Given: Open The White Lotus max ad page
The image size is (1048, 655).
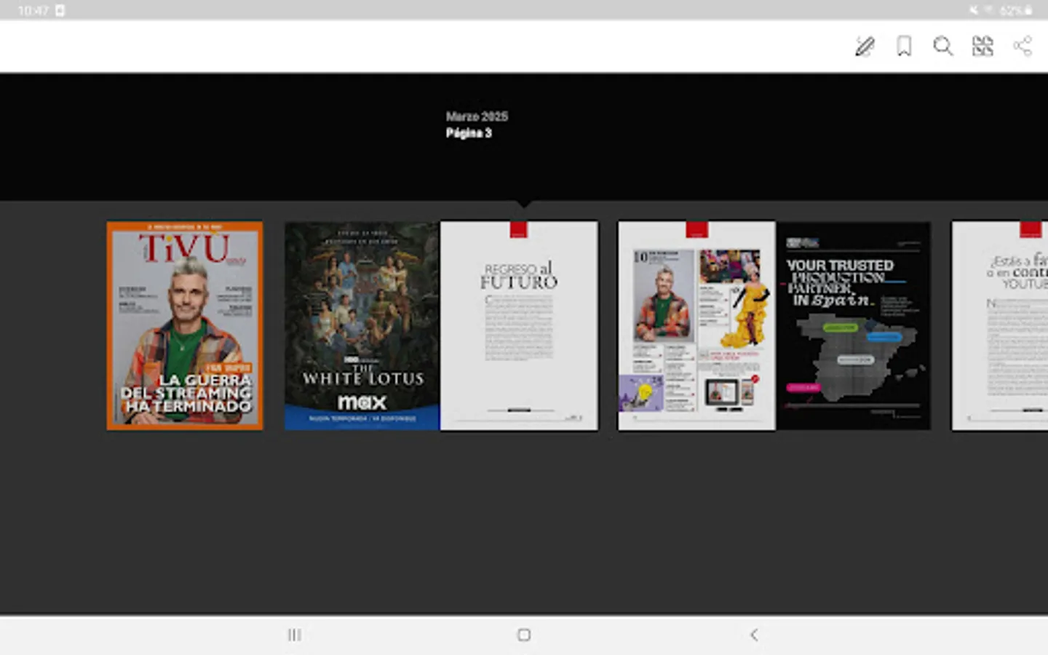Looking at the screenshot, I should (x=362, y=325).
